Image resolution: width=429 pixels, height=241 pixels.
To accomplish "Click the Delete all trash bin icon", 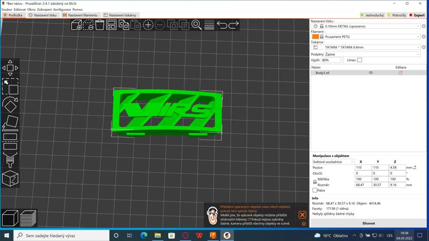I will (x=100, y=25).
